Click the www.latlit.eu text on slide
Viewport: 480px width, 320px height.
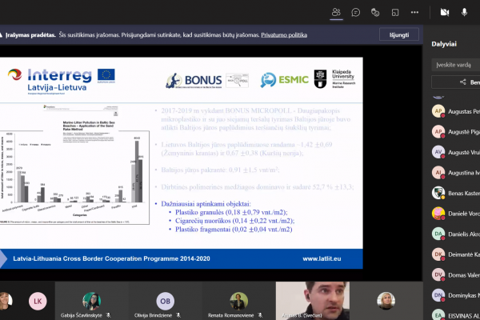click(322, 258)
